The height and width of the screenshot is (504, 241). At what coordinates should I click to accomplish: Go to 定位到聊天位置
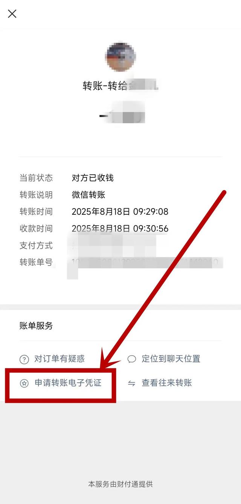[171, 359]
